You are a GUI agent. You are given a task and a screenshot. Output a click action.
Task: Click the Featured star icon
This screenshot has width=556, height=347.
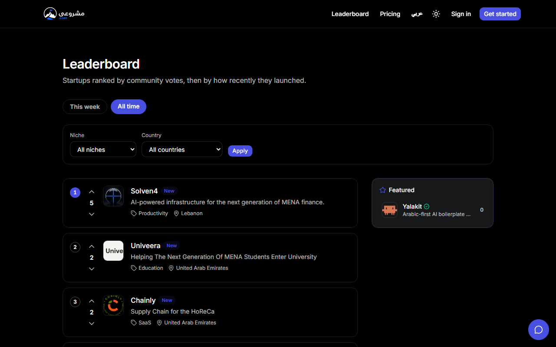(x=383, y=190)
